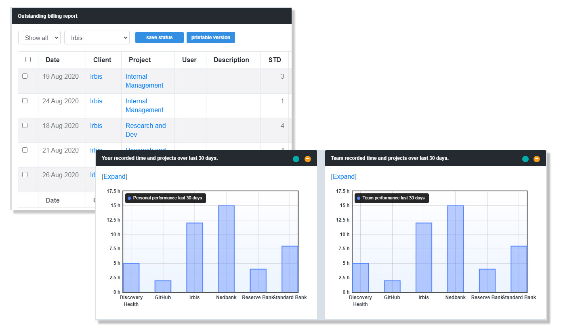Screen dimensions: 561x333
Task: Click STD value 3 in 19 Aug row
Action: pyautogui.click(x=282, y=77)
